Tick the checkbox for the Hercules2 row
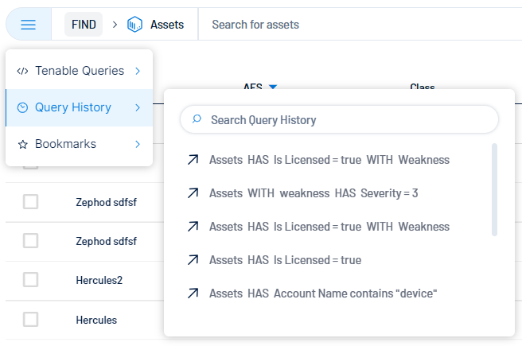Viewport: 522px width, 346px height. 30,280
